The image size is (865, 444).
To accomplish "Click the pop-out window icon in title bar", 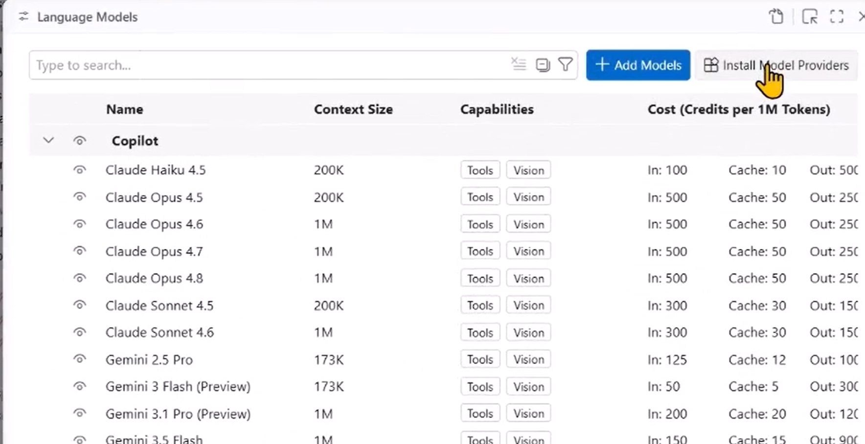I will [x=810, y=16].
